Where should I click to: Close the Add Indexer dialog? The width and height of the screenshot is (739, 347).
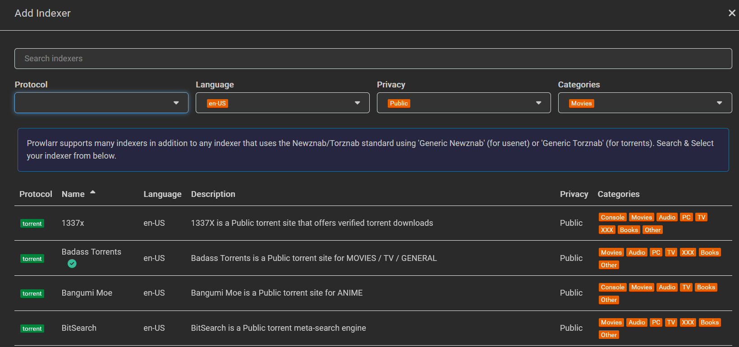point(731,13)
